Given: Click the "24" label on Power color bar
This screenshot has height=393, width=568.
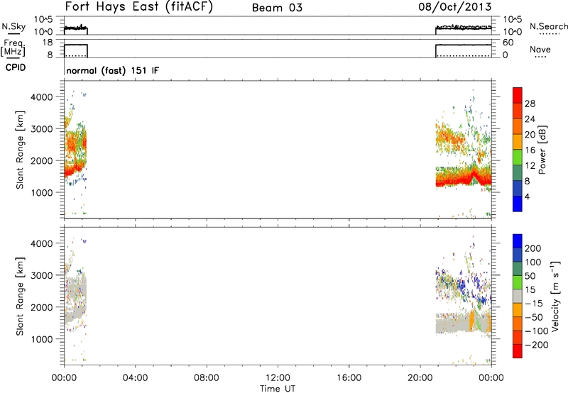Looking at the screenshot, I should [530, 119].
